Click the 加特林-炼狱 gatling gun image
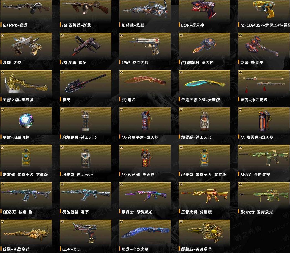Image resolution: width=290 pixels, height=253 pixels. pyautogui.click(x=145, y=10)
